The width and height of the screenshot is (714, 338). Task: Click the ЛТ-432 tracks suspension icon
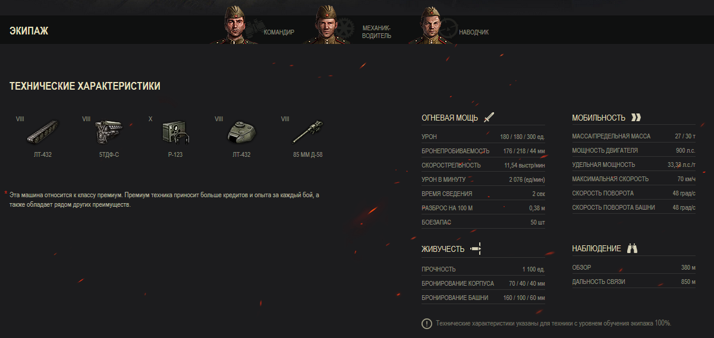(43, 132)
